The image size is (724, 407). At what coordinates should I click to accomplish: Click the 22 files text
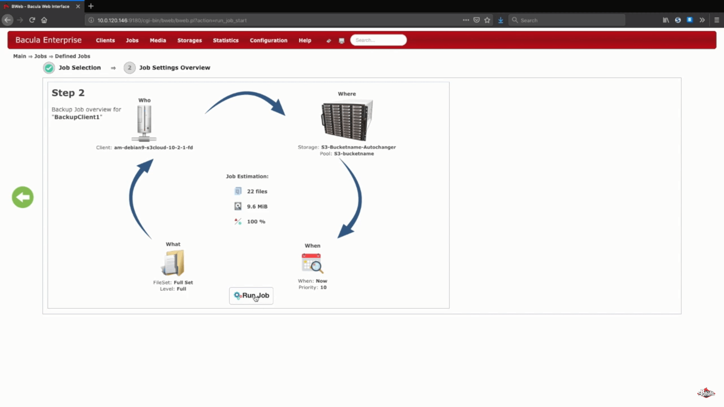point(257,191)
